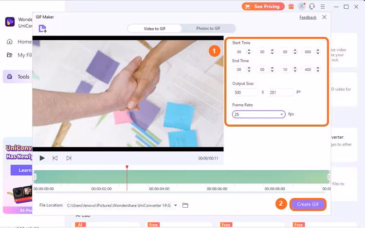The height and width of the screenshot is (228, 365).
Task: Adjust the Start Time hours stepper
Action: (249, 52)
